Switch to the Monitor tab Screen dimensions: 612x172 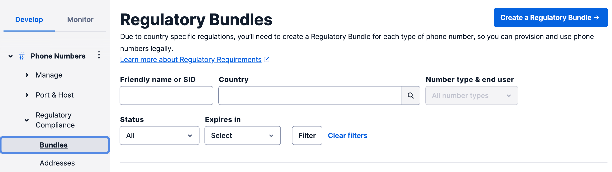pos(80,19)
